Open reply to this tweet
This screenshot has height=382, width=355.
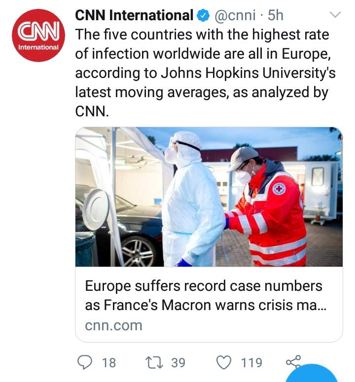pyautogui.click(x=84, y=362)
